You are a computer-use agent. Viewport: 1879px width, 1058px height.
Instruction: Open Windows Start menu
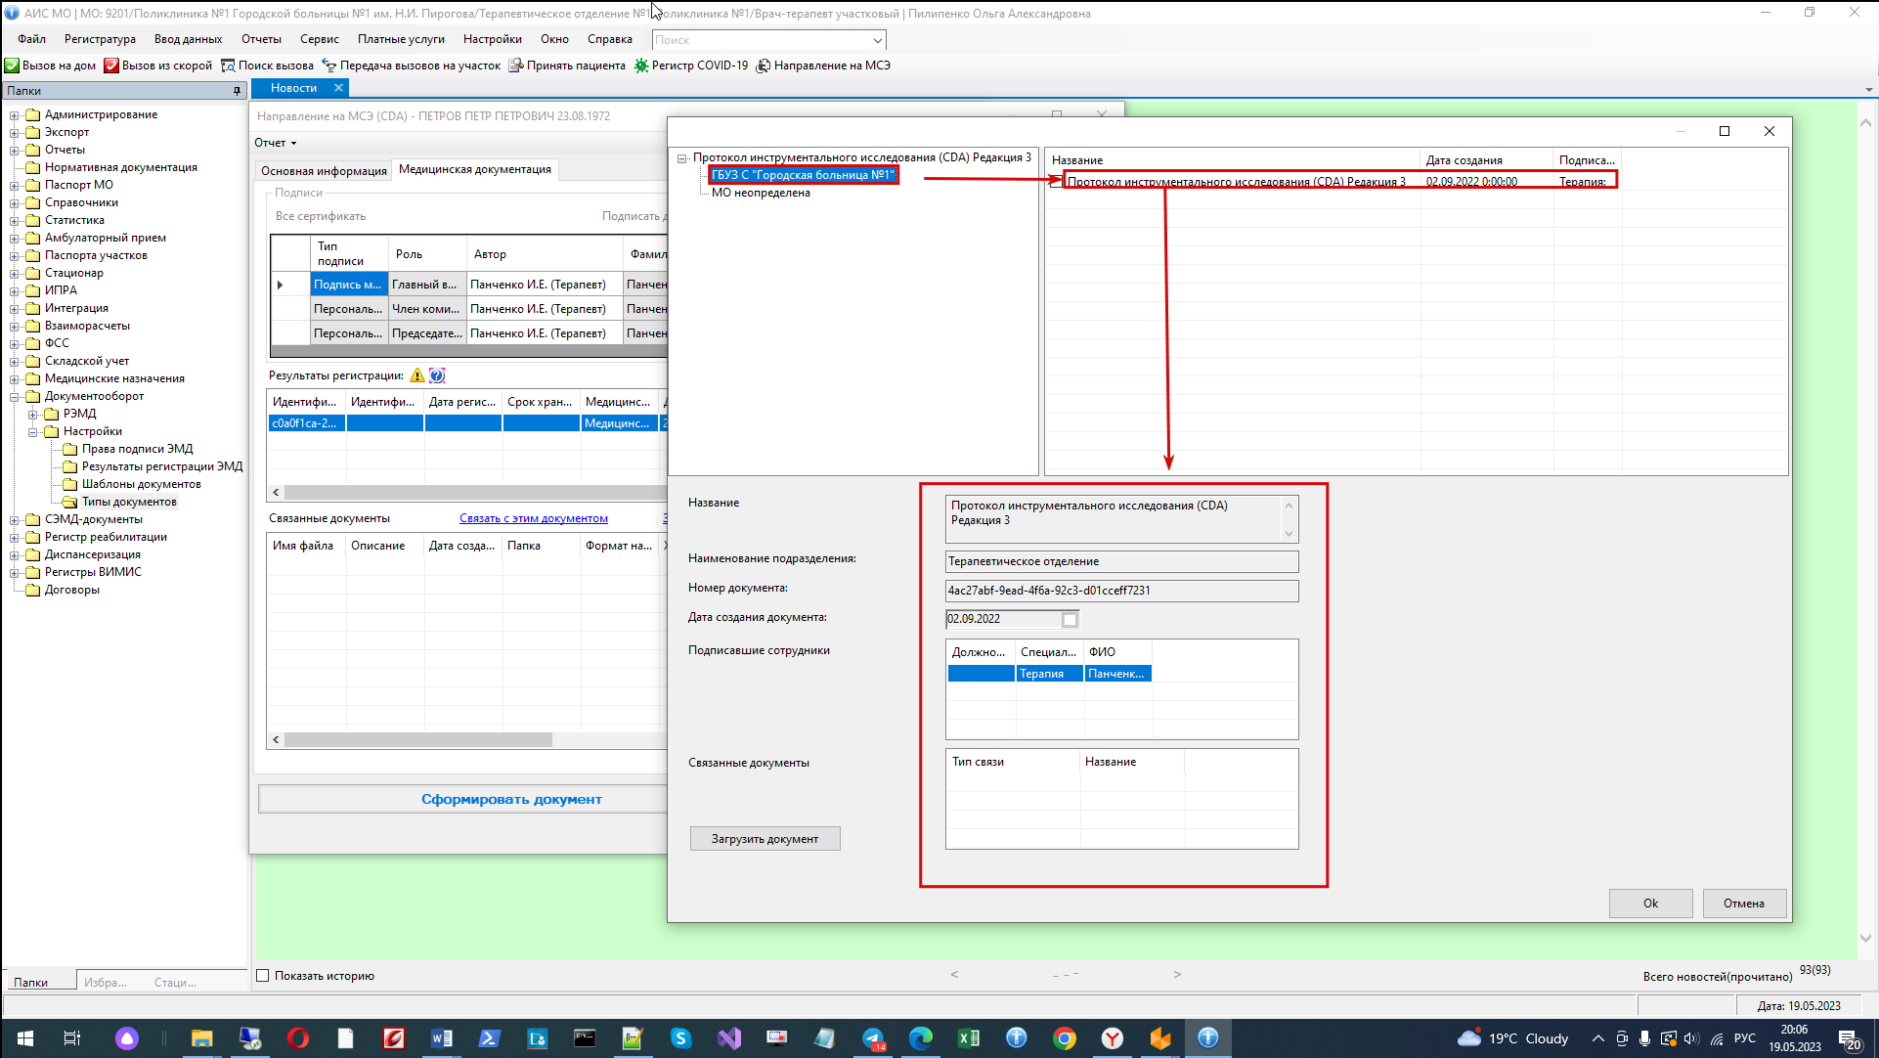[x=25, y=1038]
